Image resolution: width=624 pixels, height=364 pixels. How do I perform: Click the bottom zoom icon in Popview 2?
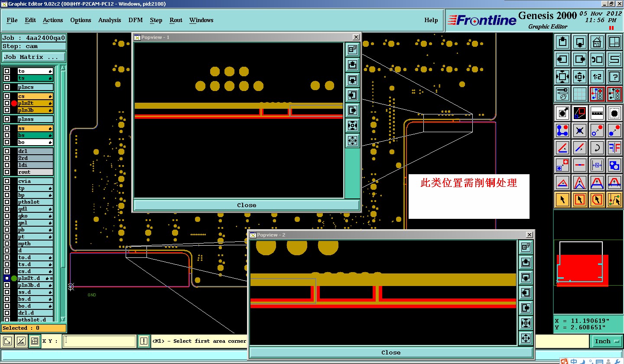click(x=526, y=338)
